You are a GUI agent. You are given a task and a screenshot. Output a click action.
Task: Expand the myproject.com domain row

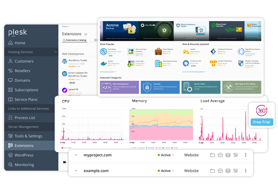pos(76,155)
